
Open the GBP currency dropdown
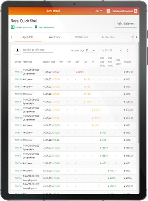tap(98, 11)
